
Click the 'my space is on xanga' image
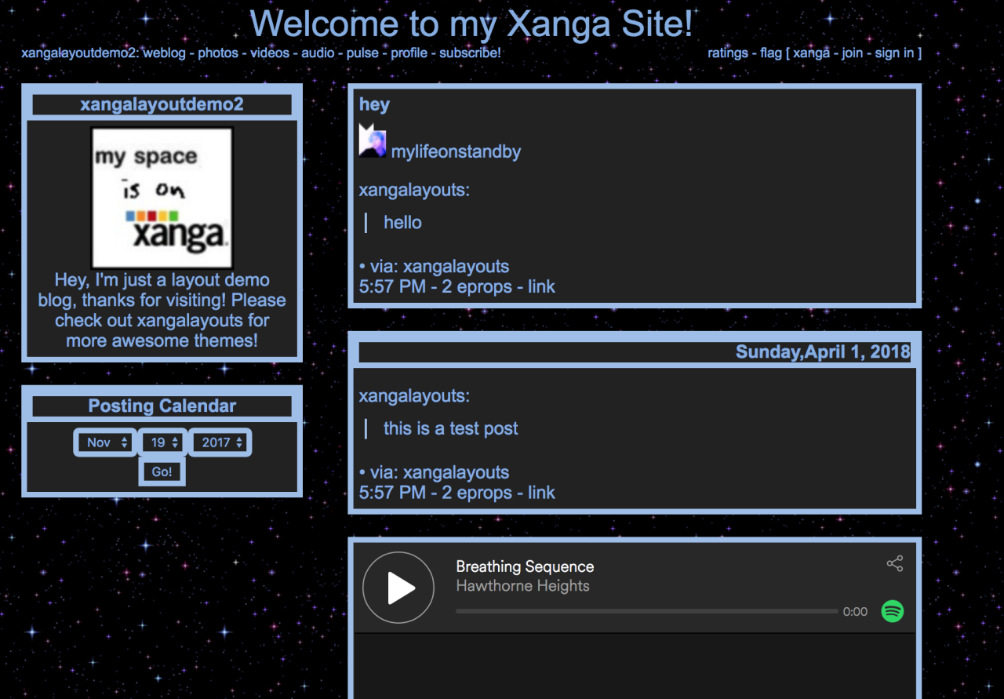(162, 198)
